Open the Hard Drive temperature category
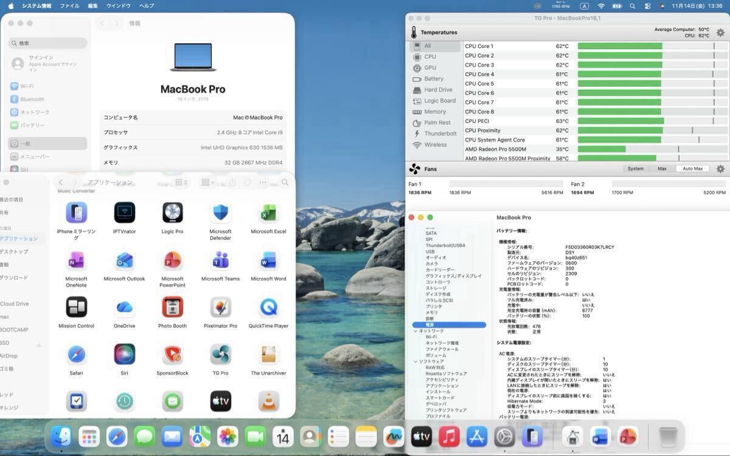This screenshot has height=456, width=730. click(437, 90)
